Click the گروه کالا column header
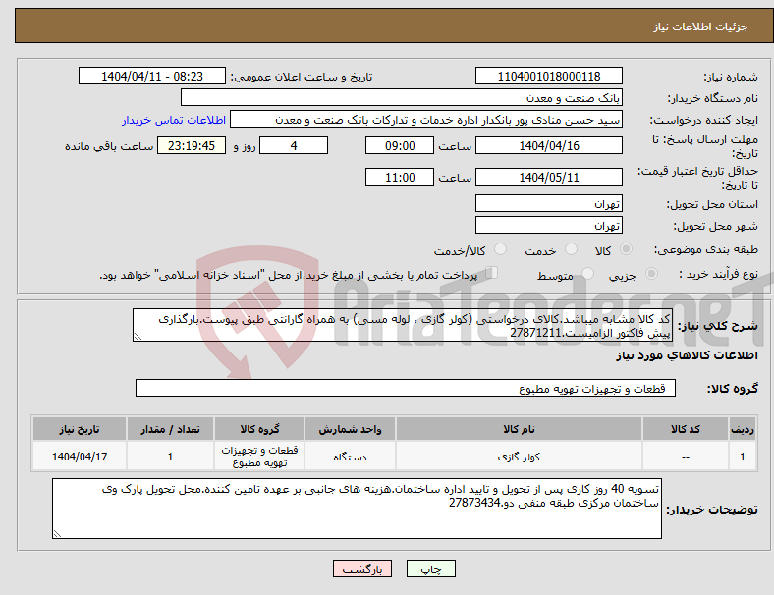Image resolution: width=774 pixels, height=595 pixels. pos(259,429)
